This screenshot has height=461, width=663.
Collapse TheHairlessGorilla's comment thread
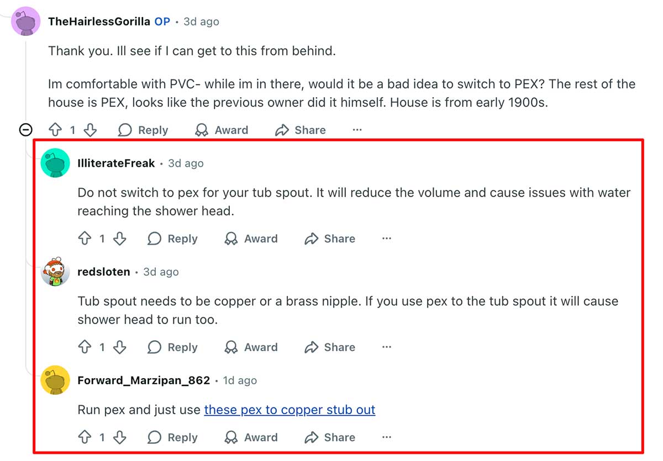25,130
